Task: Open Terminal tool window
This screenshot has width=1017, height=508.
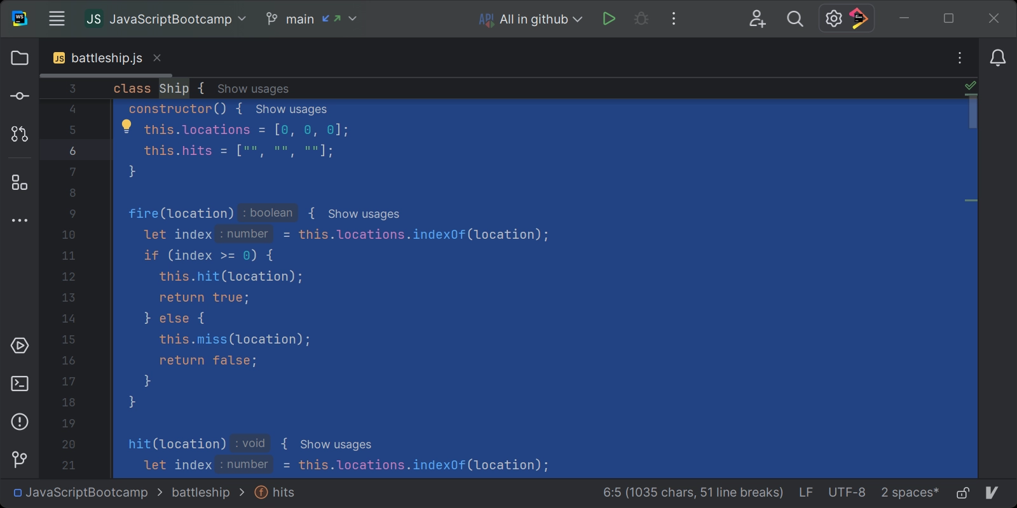Action: tap(20, 384)
